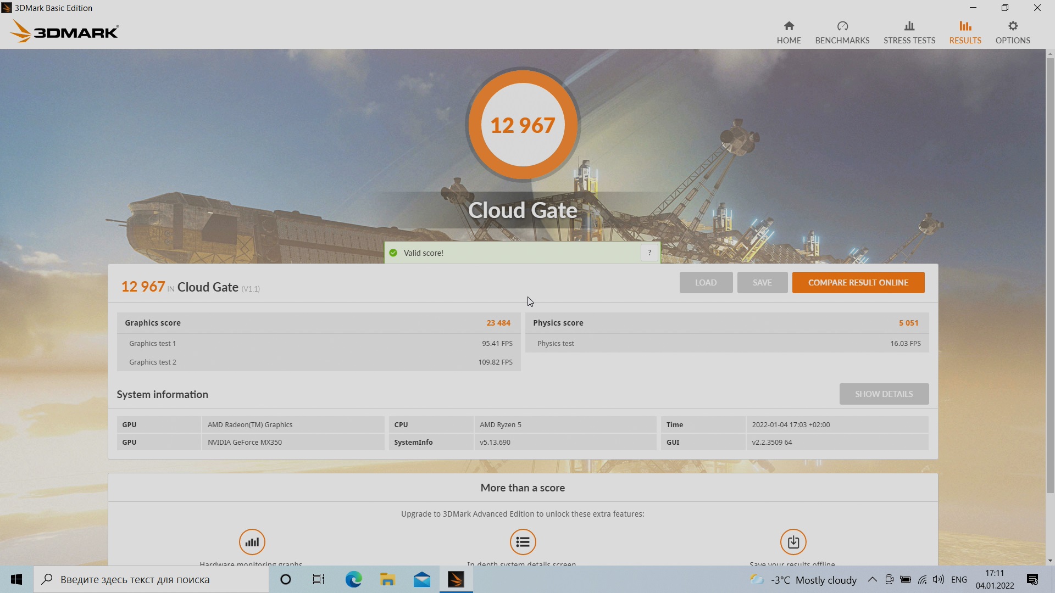Click the volume speaker tray icon
This screenshot has width=1055, height=593.
point(939,579)
